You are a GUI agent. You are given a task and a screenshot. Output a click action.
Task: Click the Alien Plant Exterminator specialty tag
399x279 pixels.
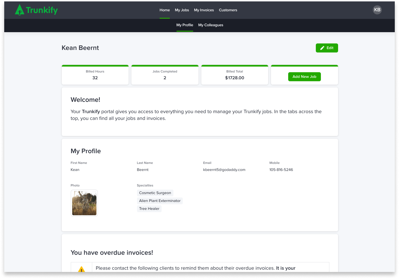pyautogui.click(x=160, y=201)
